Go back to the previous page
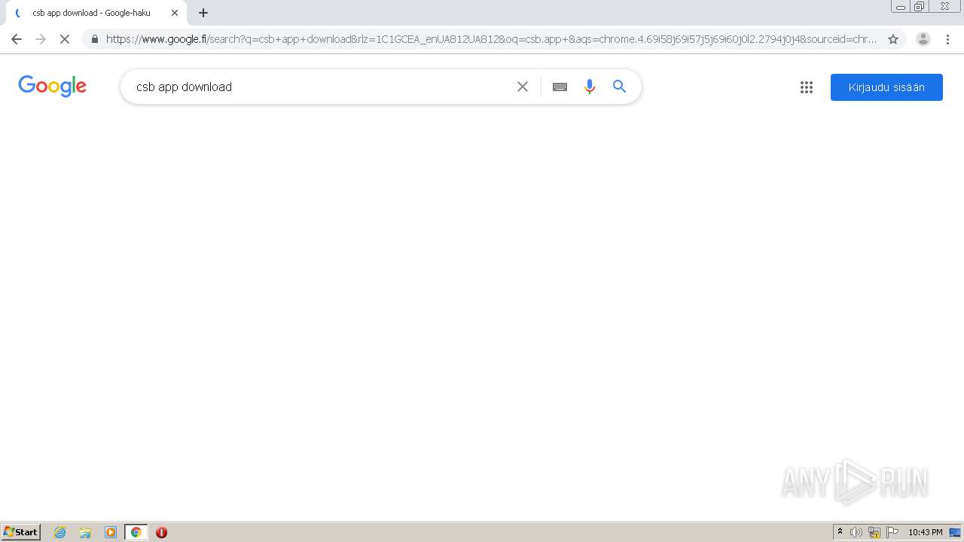The image size is (964, 542). [x=17, y=39]
